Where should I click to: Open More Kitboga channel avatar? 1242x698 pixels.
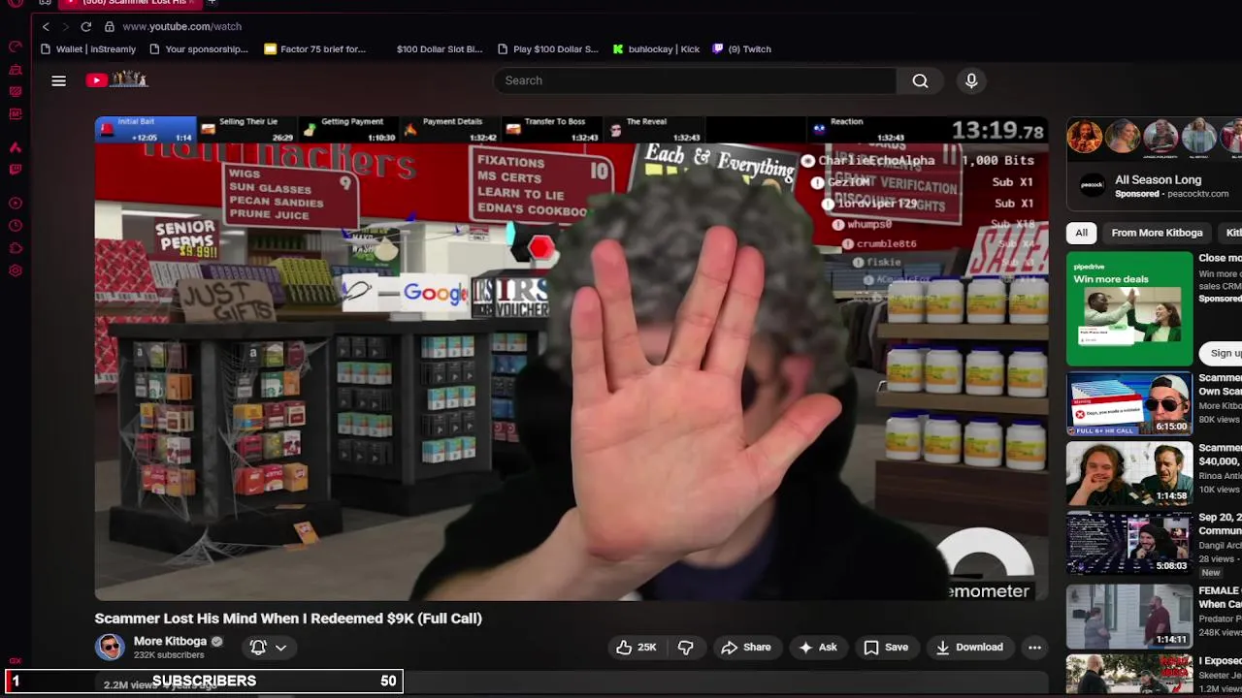[110, 647]
